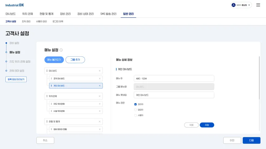Go to the 장비 설정 step
The width and height of the screenshot is (266, 149).
pos(14,43)
